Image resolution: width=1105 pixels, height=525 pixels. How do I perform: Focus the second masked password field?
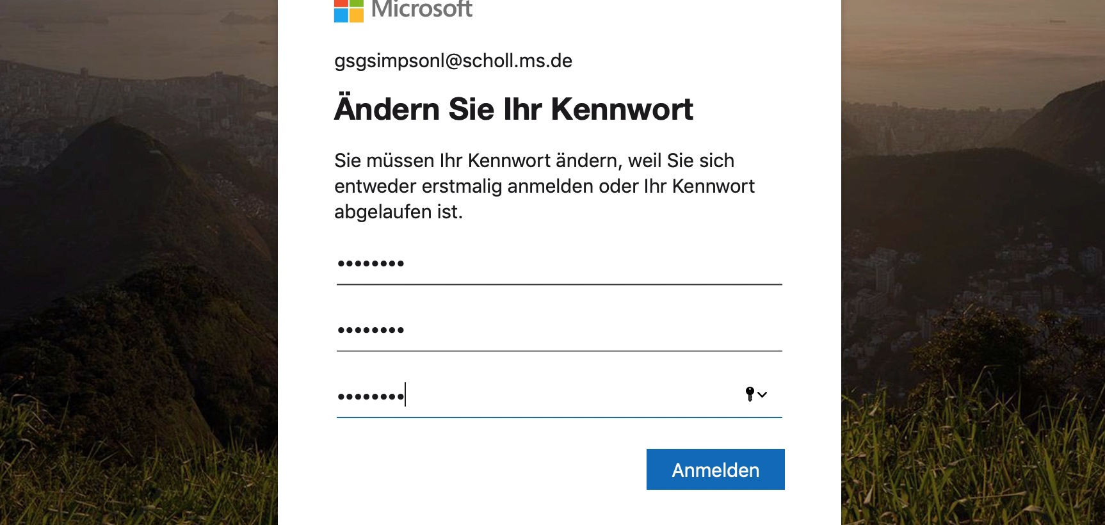[558, 330]
